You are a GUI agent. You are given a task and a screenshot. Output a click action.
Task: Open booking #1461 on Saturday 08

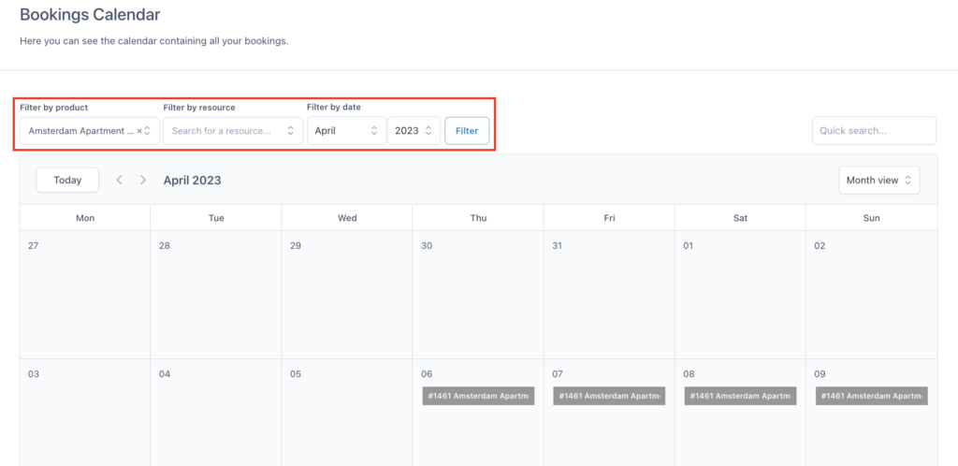click(740, 396)
